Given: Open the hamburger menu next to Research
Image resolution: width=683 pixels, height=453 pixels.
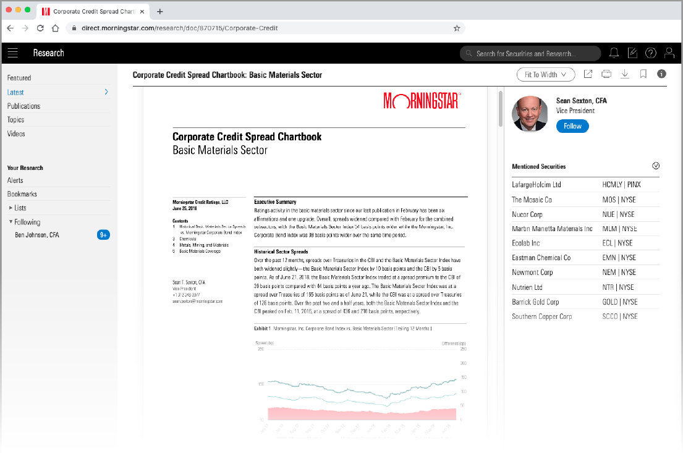Looking at the screenshot, I should click(x=13, y=53).
